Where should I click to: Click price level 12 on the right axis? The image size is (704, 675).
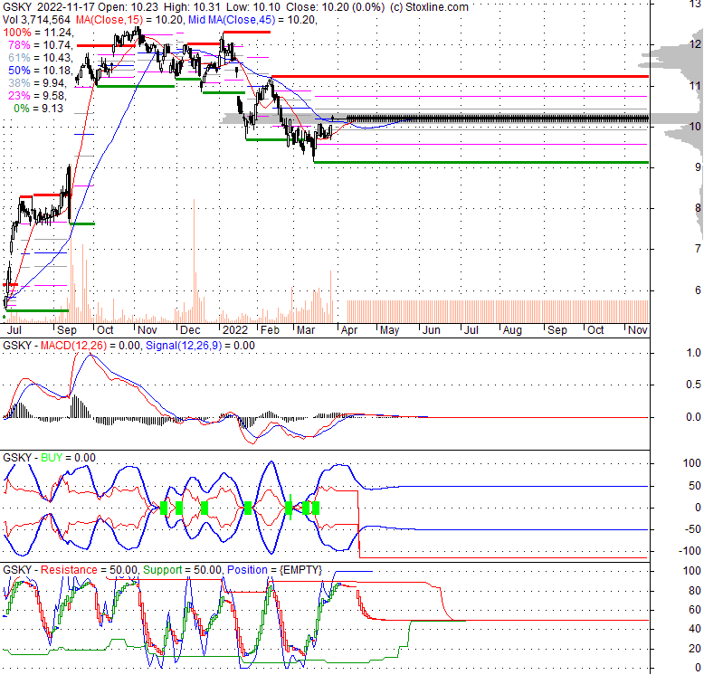695,44
